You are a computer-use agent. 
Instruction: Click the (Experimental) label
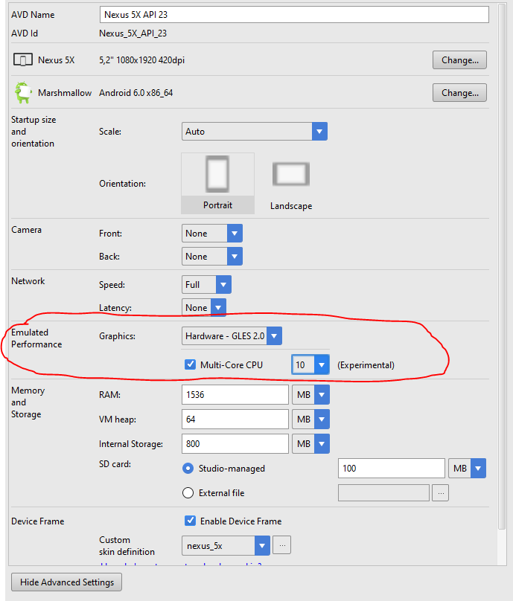coord(366,365)
